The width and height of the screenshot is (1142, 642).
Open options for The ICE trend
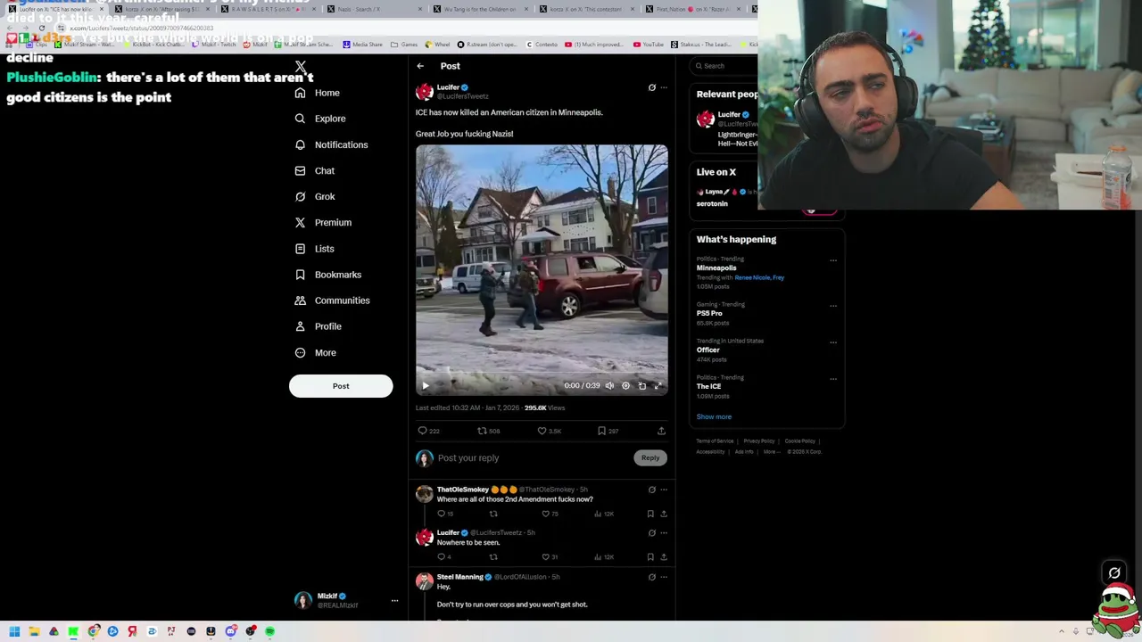click(x=833, y=379)
